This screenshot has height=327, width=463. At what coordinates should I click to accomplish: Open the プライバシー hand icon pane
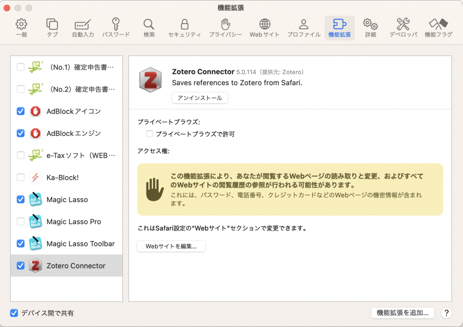tap(226, 28)
